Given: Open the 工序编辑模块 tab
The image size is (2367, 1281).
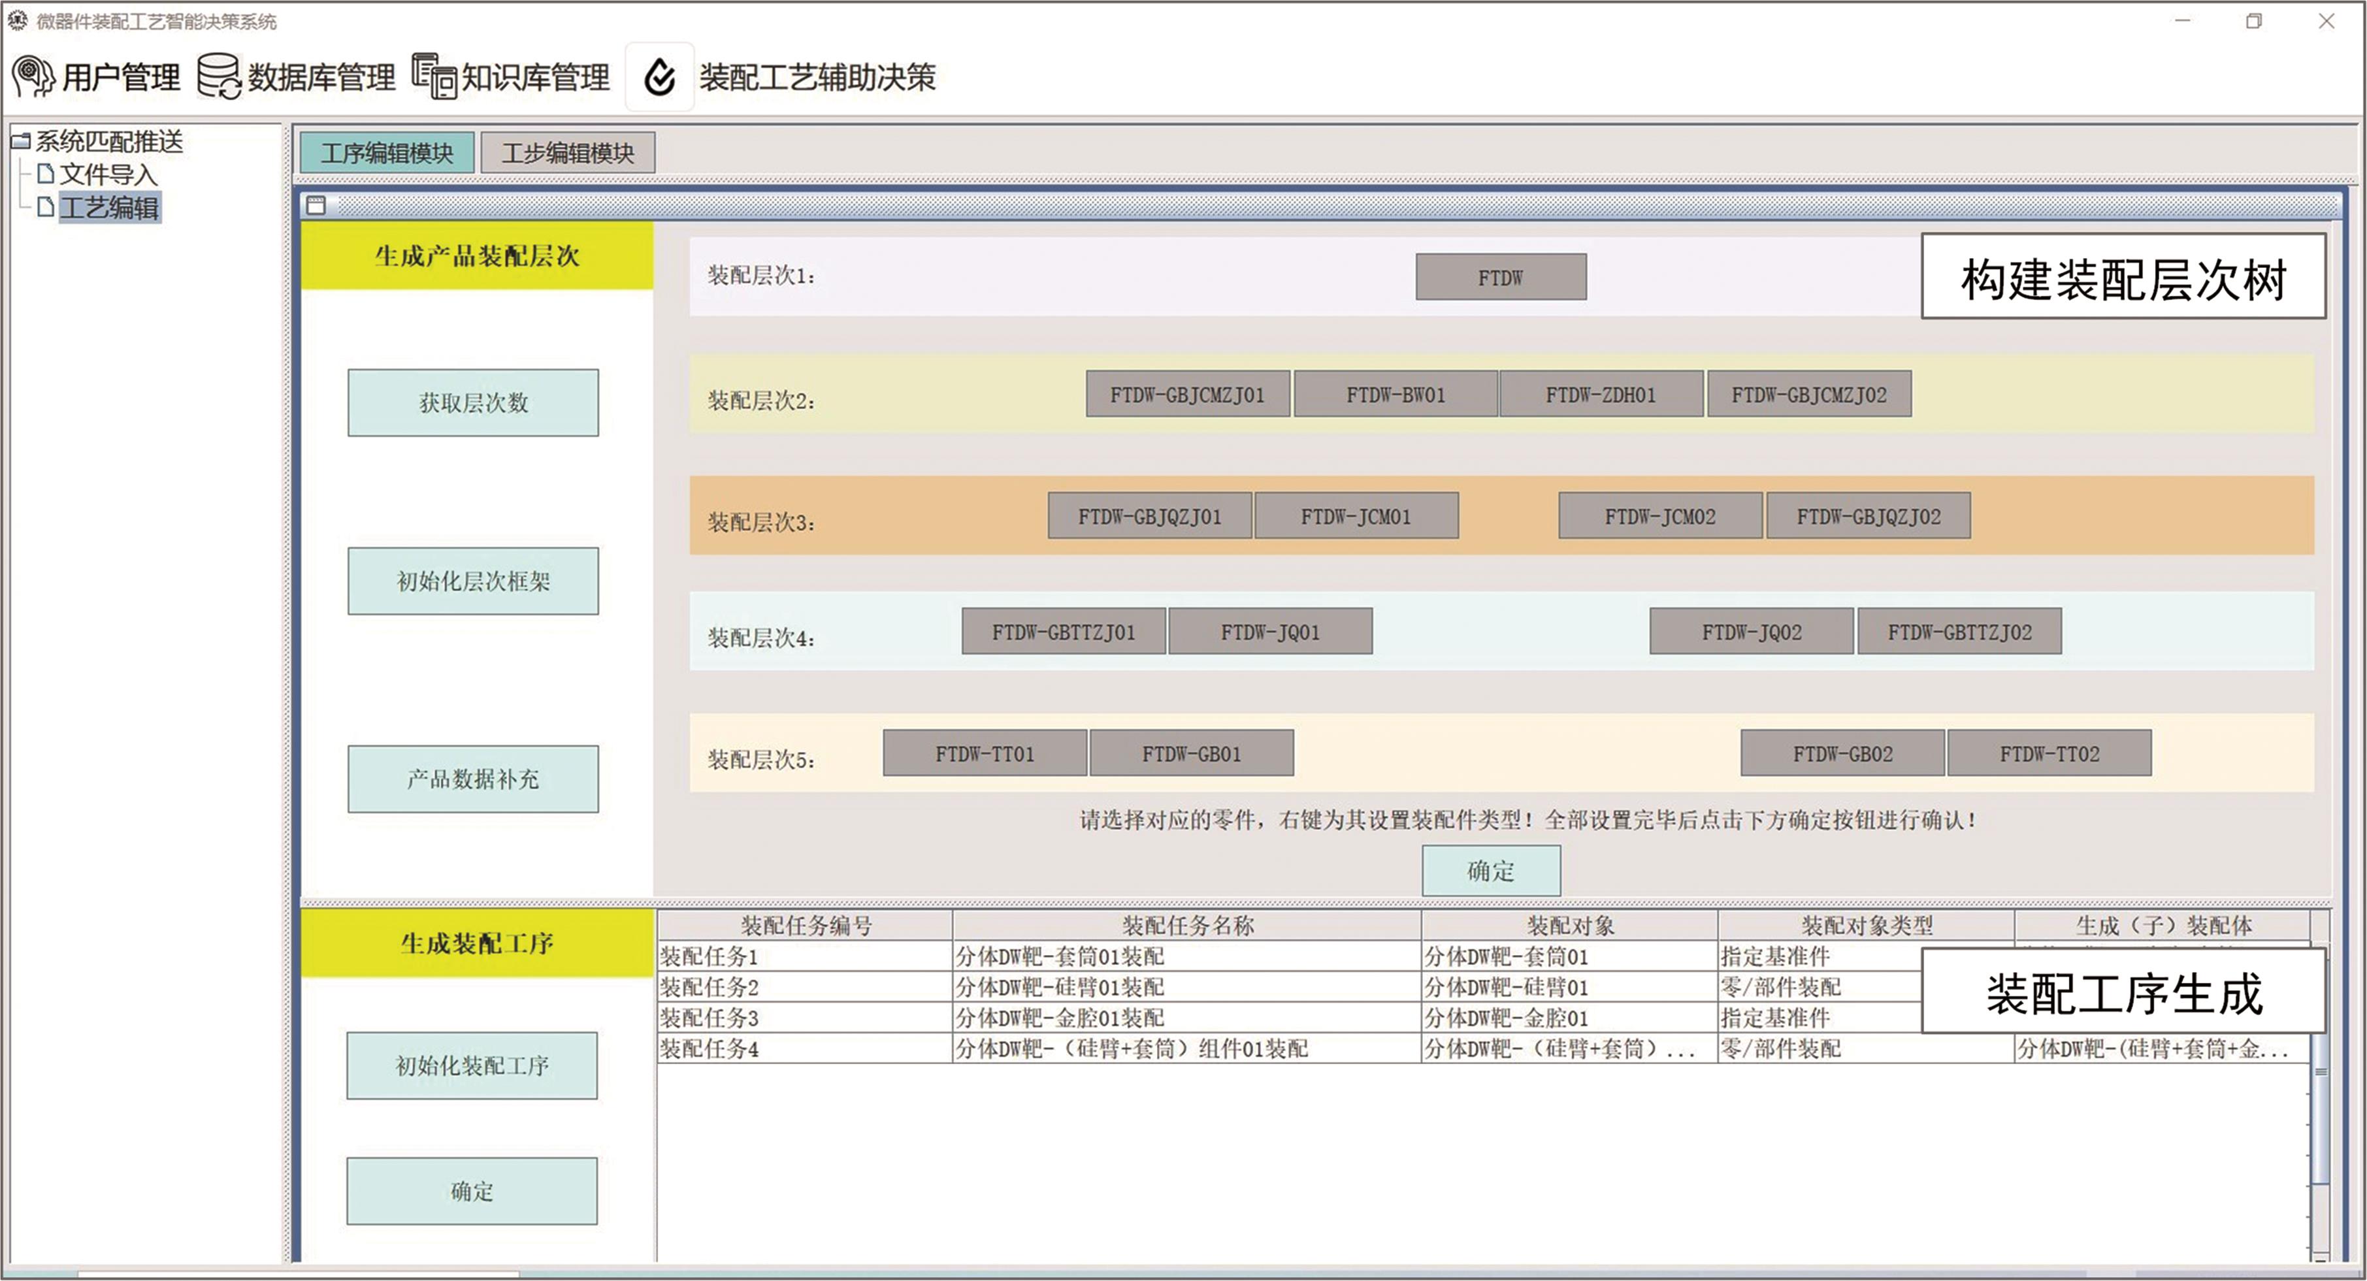Looking at the screenshot, I should click(387, 153).
